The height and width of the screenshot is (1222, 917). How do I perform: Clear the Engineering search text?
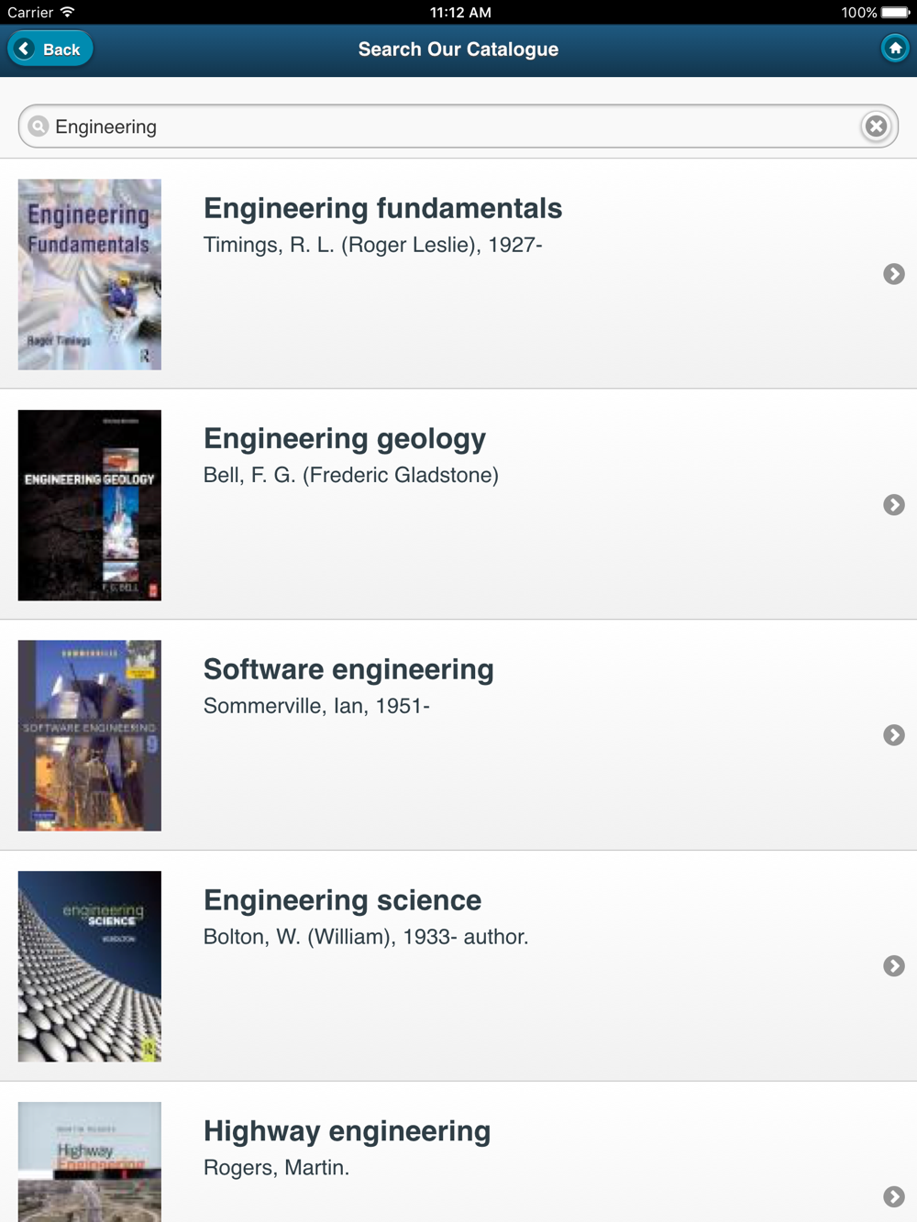click(x=876, y=127)
